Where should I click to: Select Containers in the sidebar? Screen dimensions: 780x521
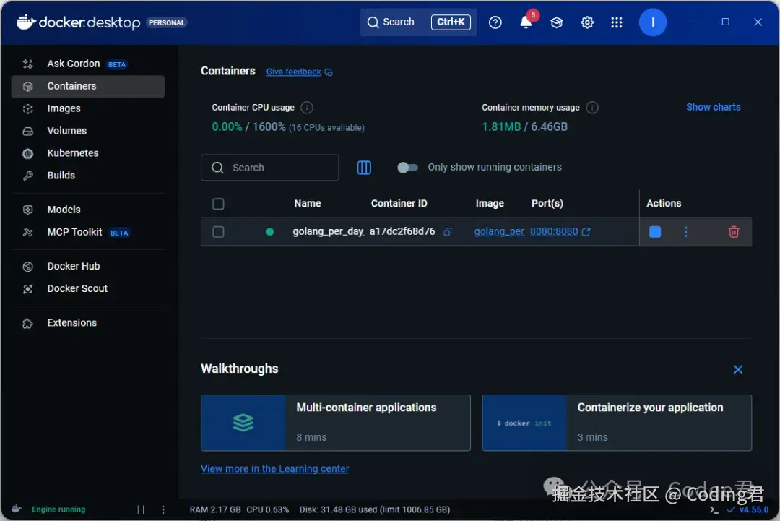point(87,86)
